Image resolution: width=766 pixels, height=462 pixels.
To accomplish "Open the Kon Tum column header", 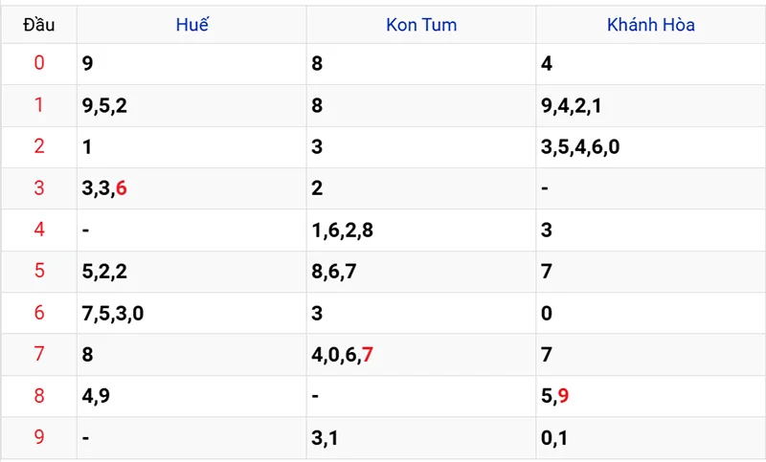I will 420,25.
